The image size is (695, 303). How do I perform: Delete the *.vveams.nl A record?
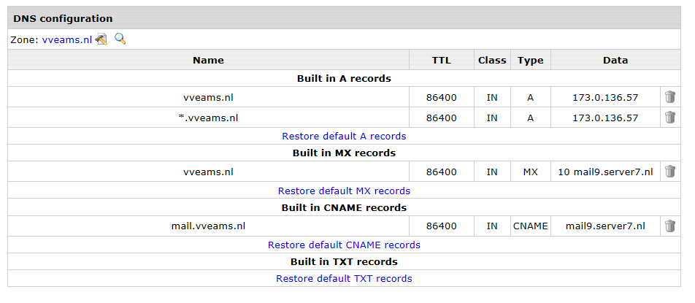point(669,118)
